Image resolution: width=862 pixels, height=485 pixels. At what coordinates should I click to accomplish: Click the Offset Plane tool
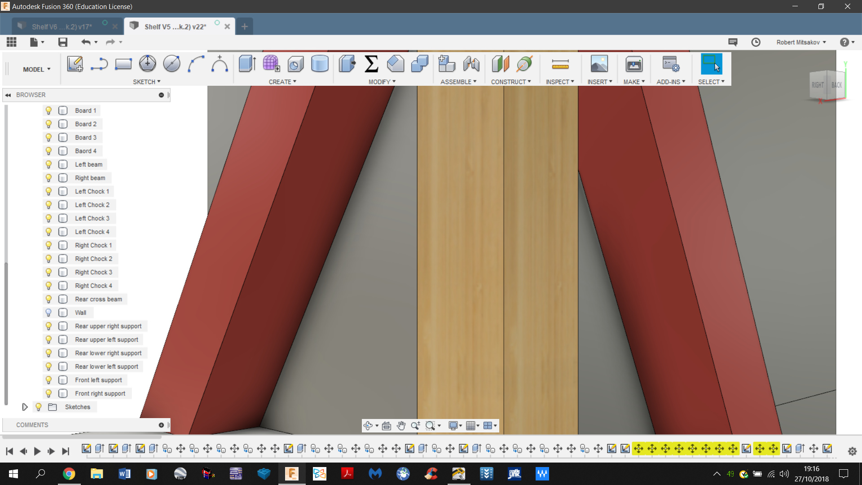click(x=500, y=64)
